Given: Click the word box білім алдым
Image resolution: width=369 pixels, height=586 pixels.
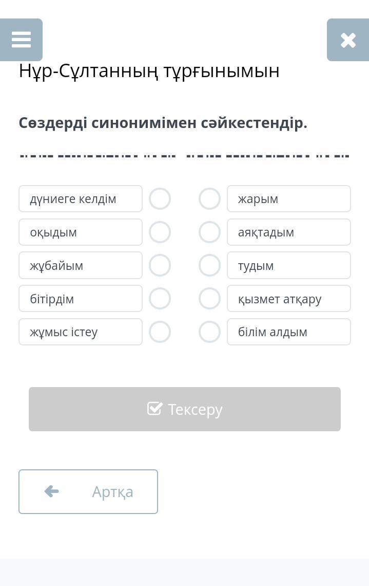Looking at the screenshot, I should point(288,332).
